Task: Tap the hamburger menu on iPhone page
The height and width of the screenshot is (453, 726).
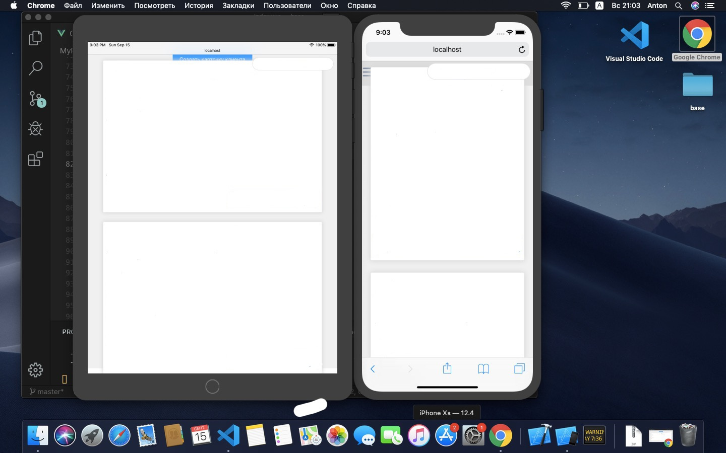Action: pyautogui.click(x=367, y=72)
